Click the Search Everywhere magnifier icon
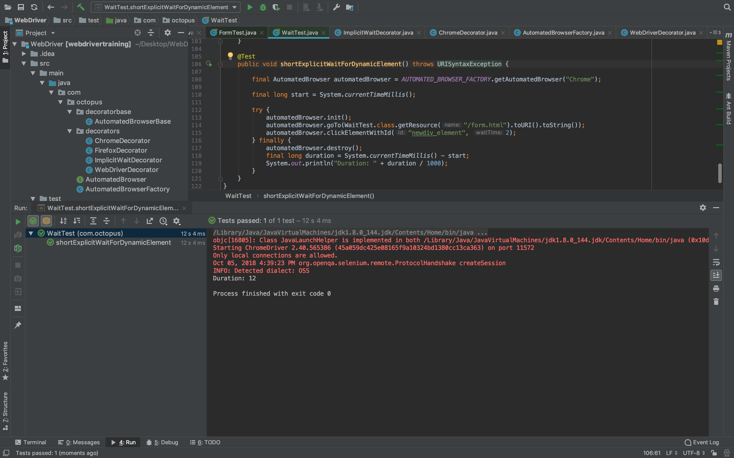 (727, 7)
